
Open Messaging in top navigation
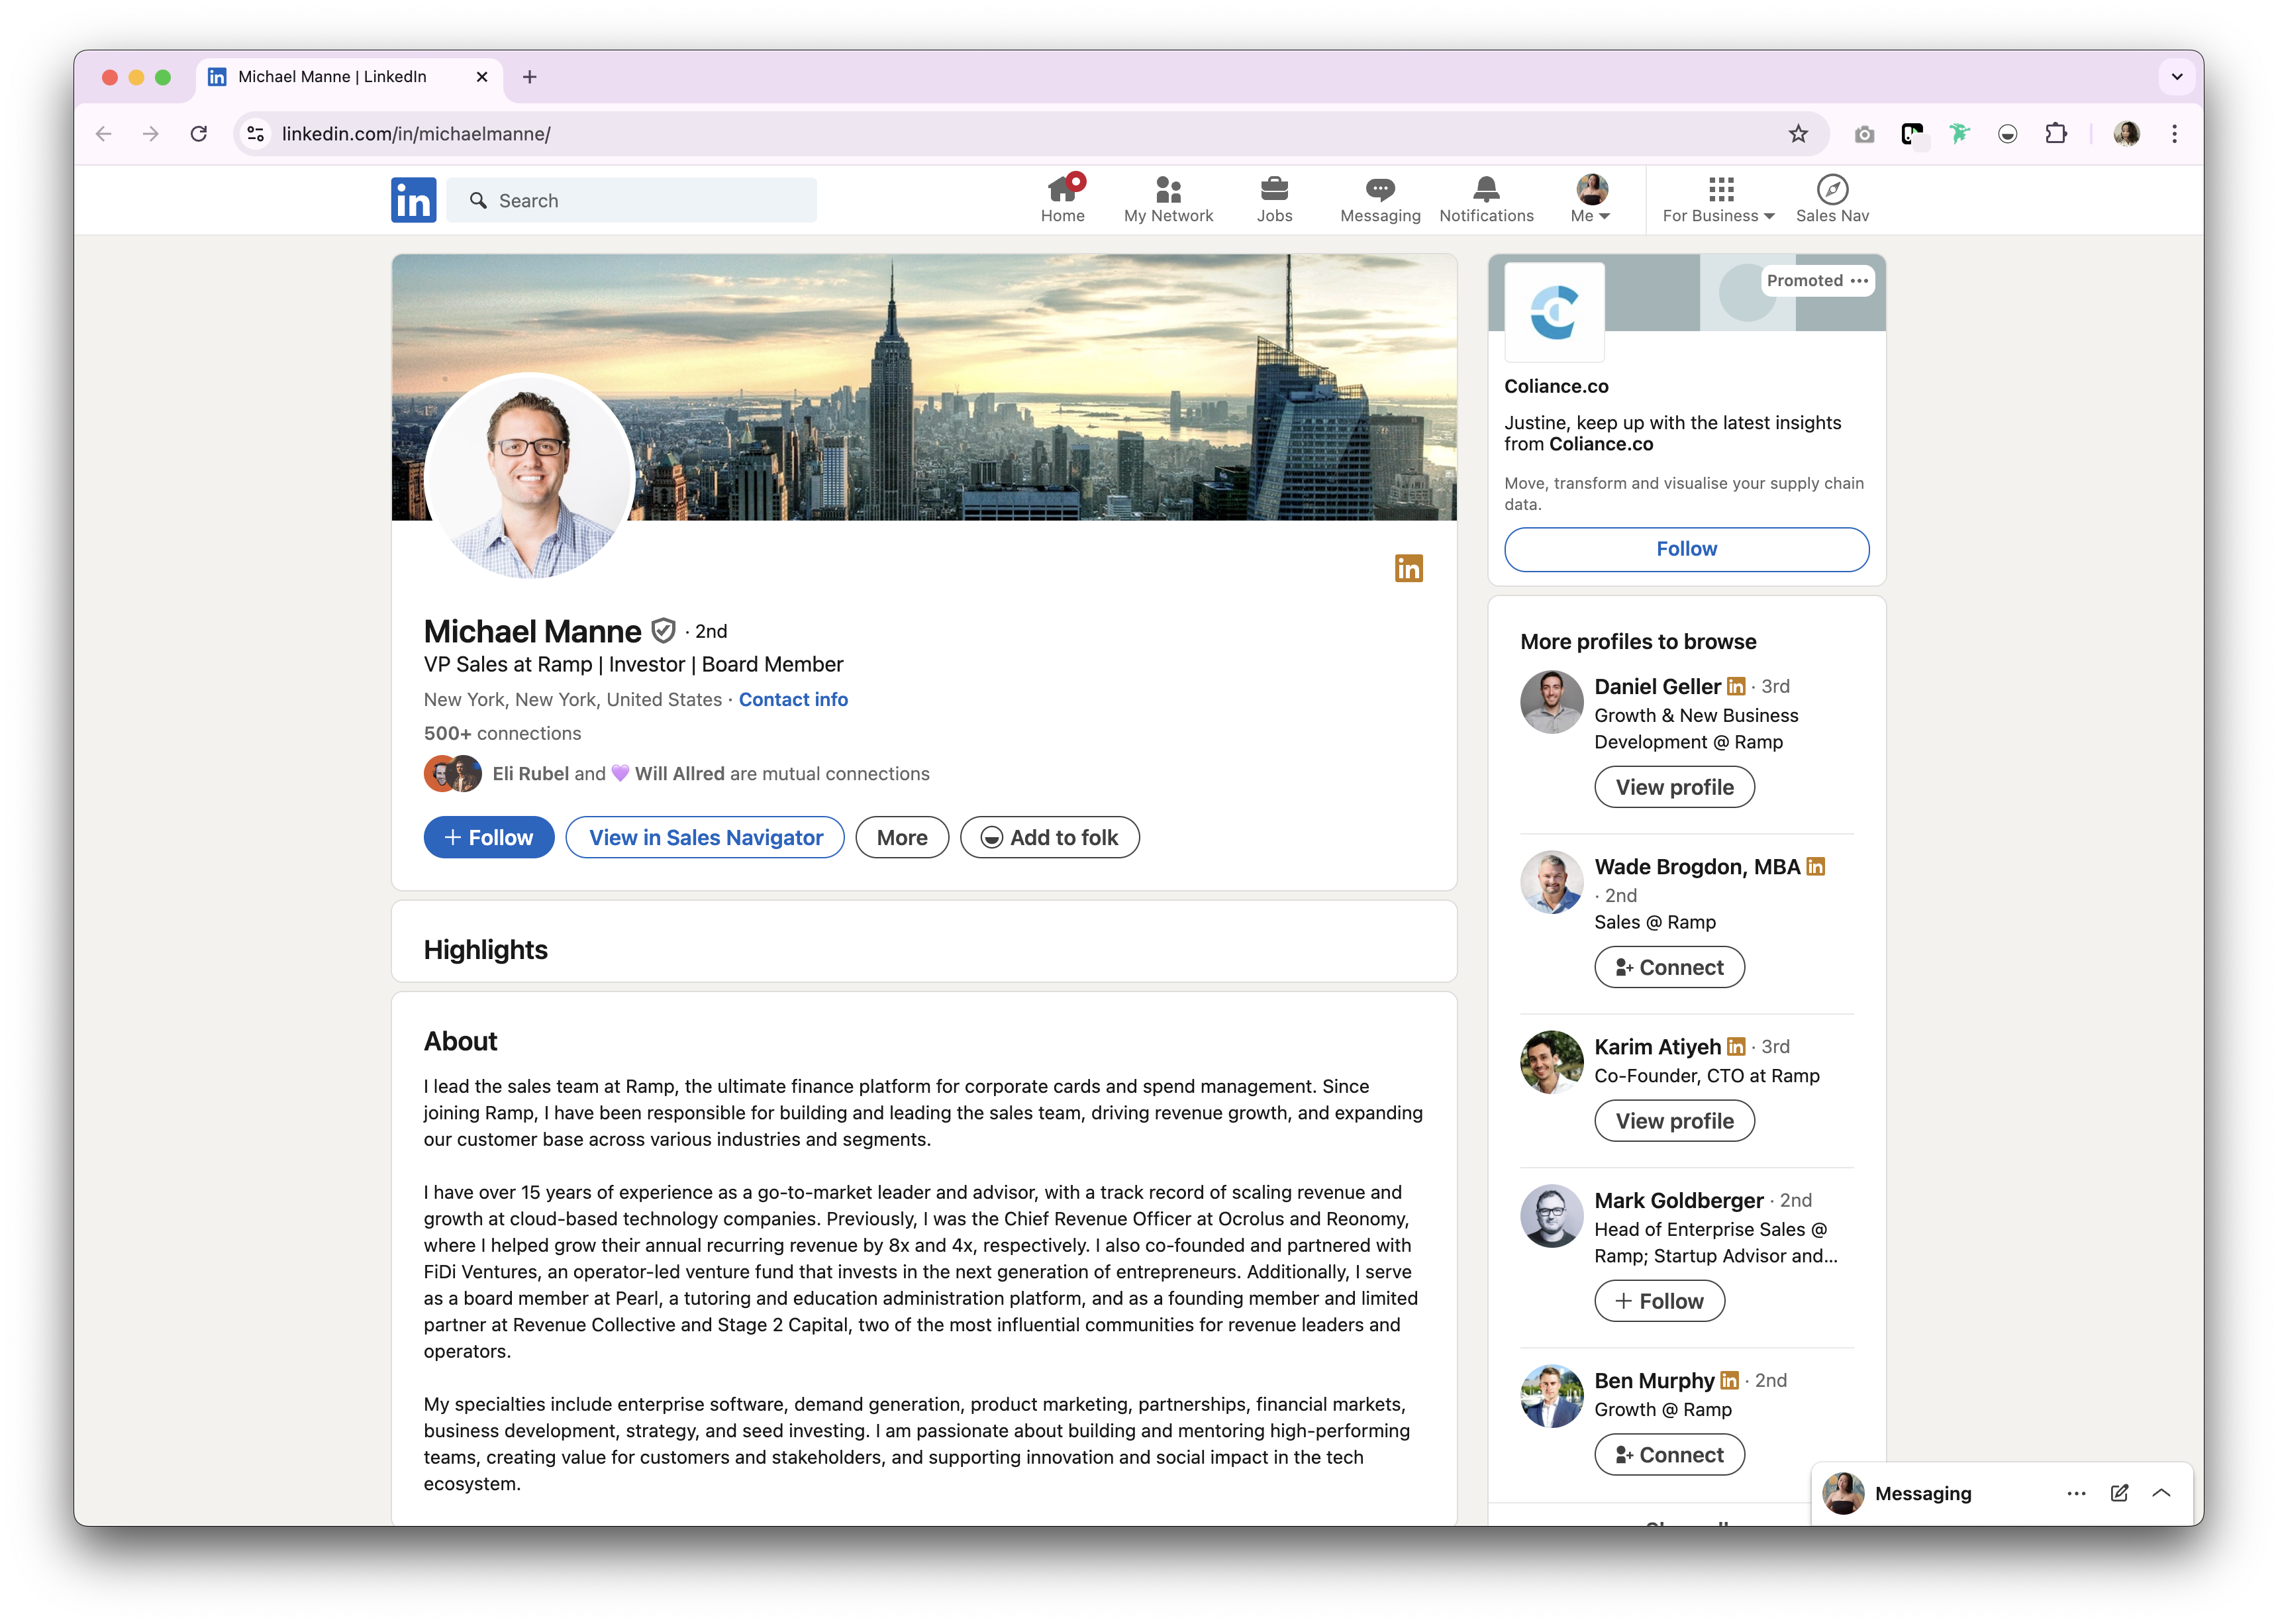pos(1379,199)
